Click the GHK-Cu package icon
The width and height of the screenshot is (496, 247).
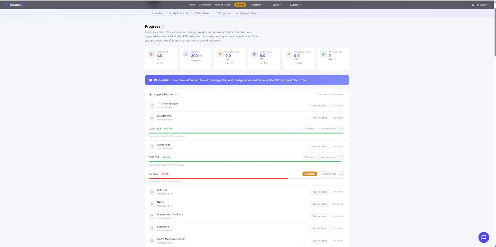coord(152,192)
